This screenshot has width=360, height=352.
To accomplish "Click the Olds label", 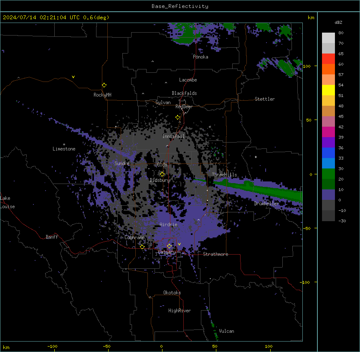I will point(162,165).
